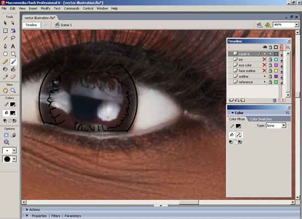This screenshot has width=302, height=219.
Task: Unlock the iris layer
Action: click(271, 60)
